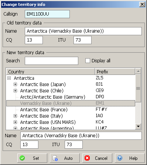This screenshot has height=165, width=147.
Task: Select Antarctic Base (France) row
Action: pos(71,109)
